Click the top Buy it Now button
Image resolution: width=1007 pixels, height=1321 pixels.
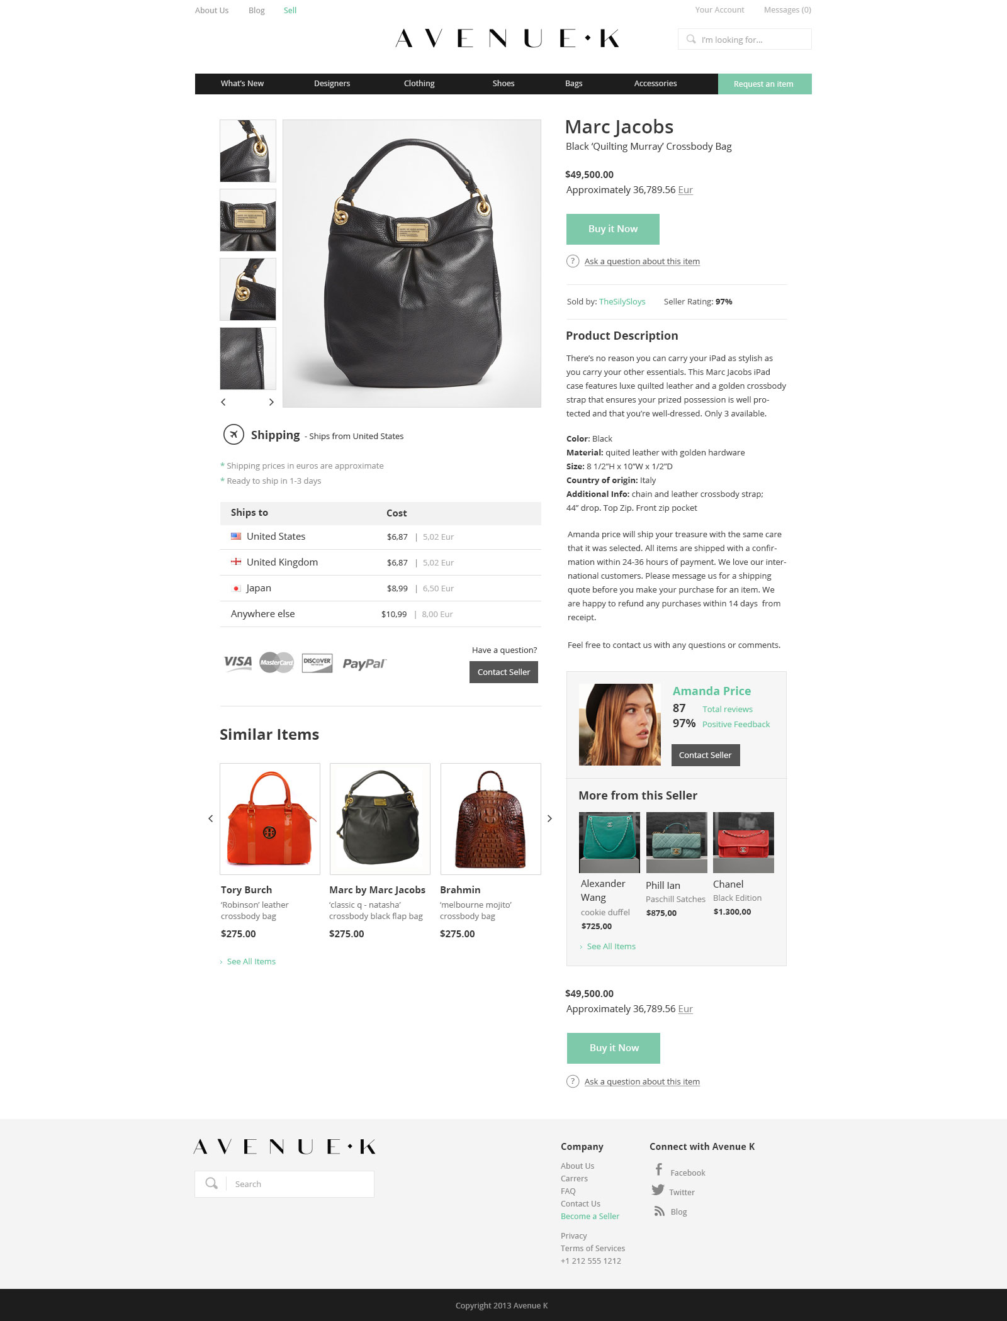613,229
